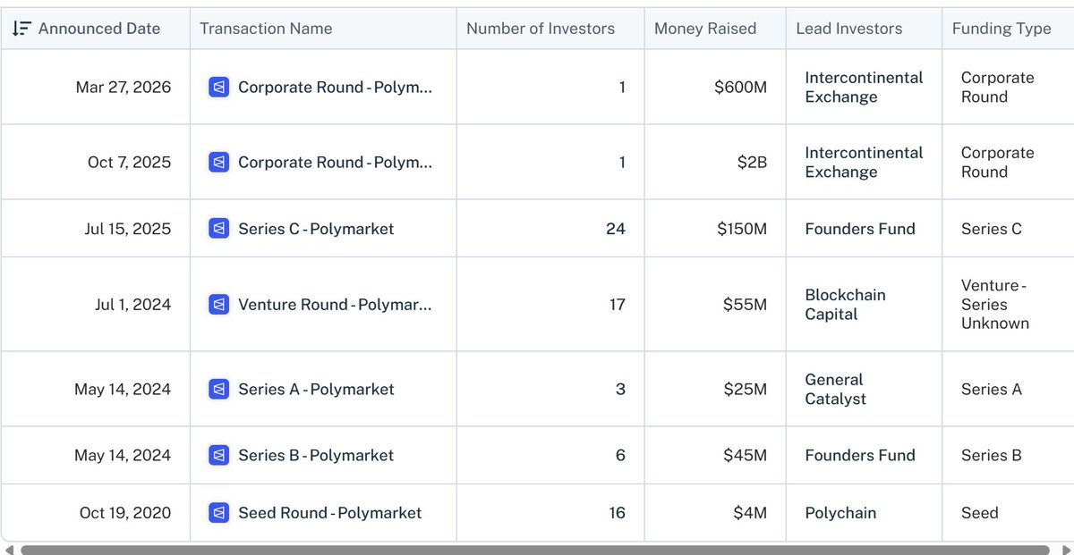Click Polymarket icon beside Series B transaction
Viewport: 1074px width, 555px height.
point(218,456)
